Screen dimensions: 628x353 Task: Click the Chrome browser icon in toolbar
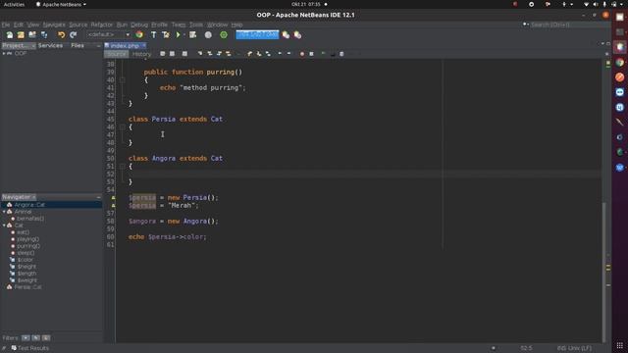(139, 35)
